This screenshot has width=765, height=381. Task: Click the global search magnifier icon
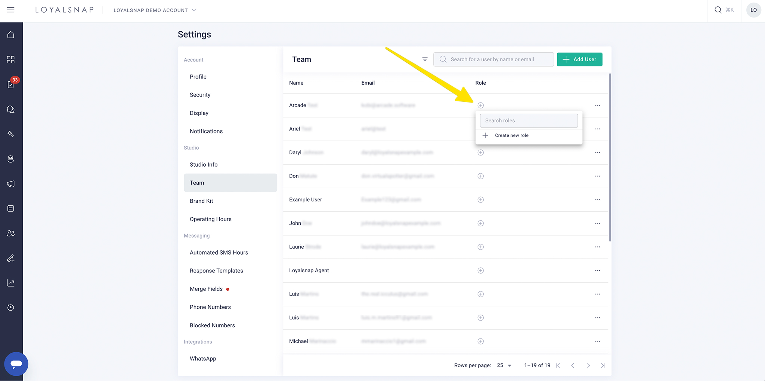[718, 10]
